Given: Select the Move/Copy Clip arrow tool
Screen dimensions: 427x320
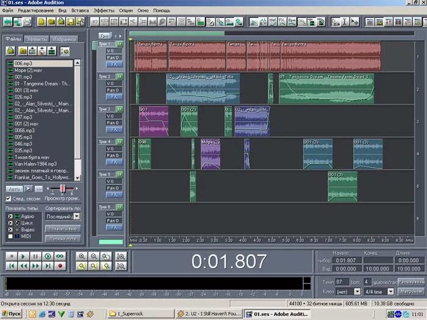Looking at the screenshot, I should tap(355, 22).
